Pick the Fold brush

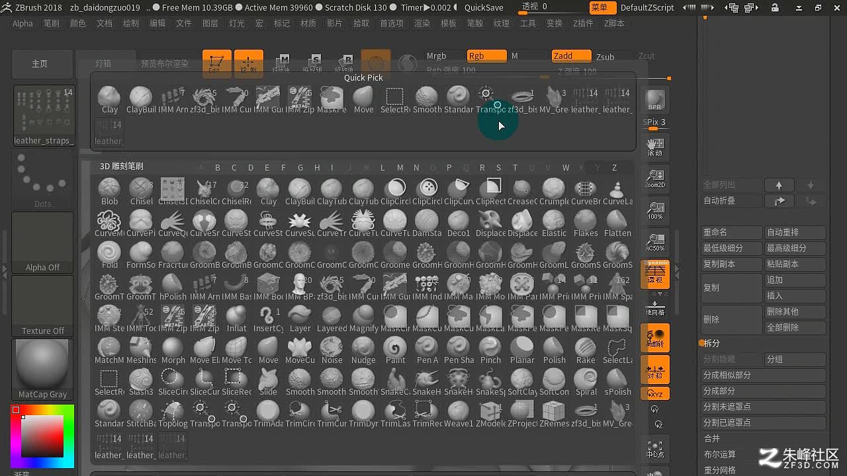pos(109,255)
